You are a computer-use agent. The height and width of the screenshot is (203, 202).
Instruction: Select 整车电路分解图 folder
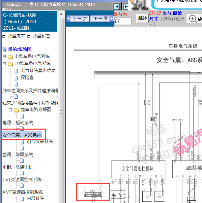click(x=36, y=109)
